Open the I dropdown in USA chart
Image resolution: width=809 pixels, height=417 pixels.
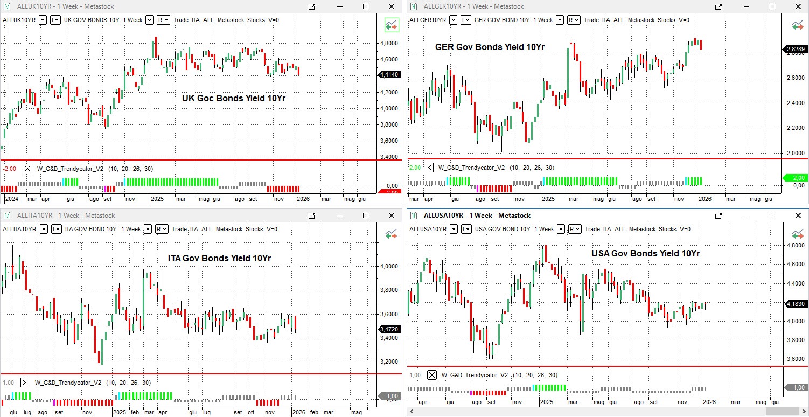tap(466, 229)
